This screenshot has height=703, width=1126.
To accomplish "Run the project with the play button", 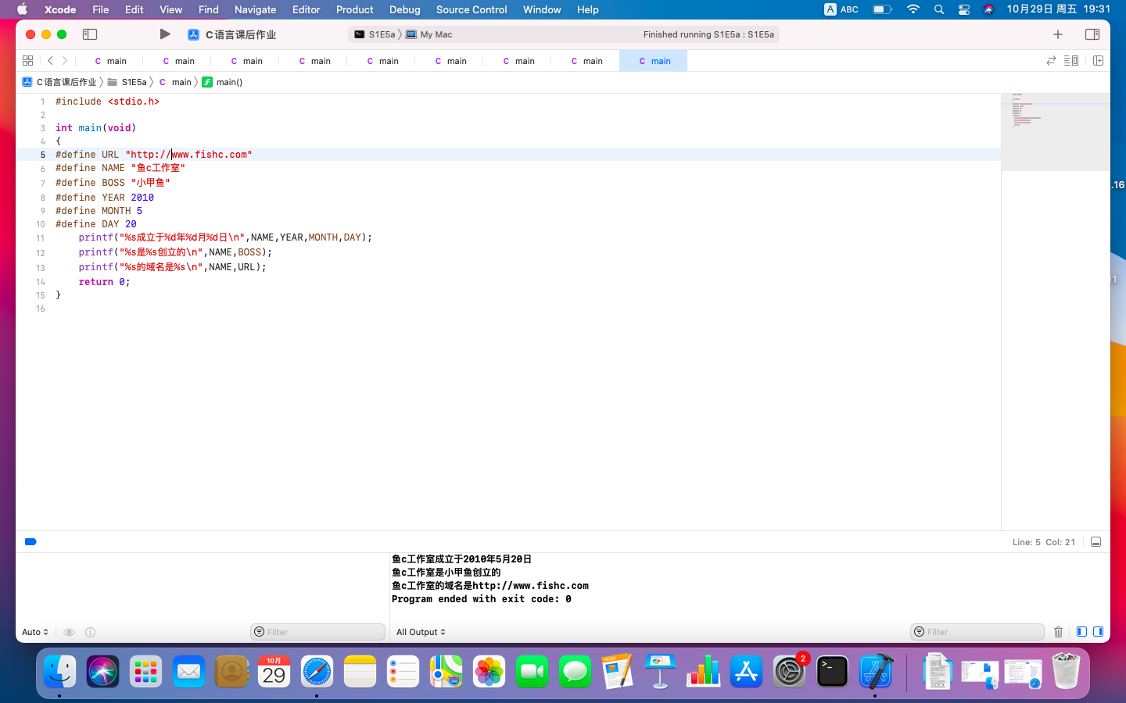I will coord(164,34).
